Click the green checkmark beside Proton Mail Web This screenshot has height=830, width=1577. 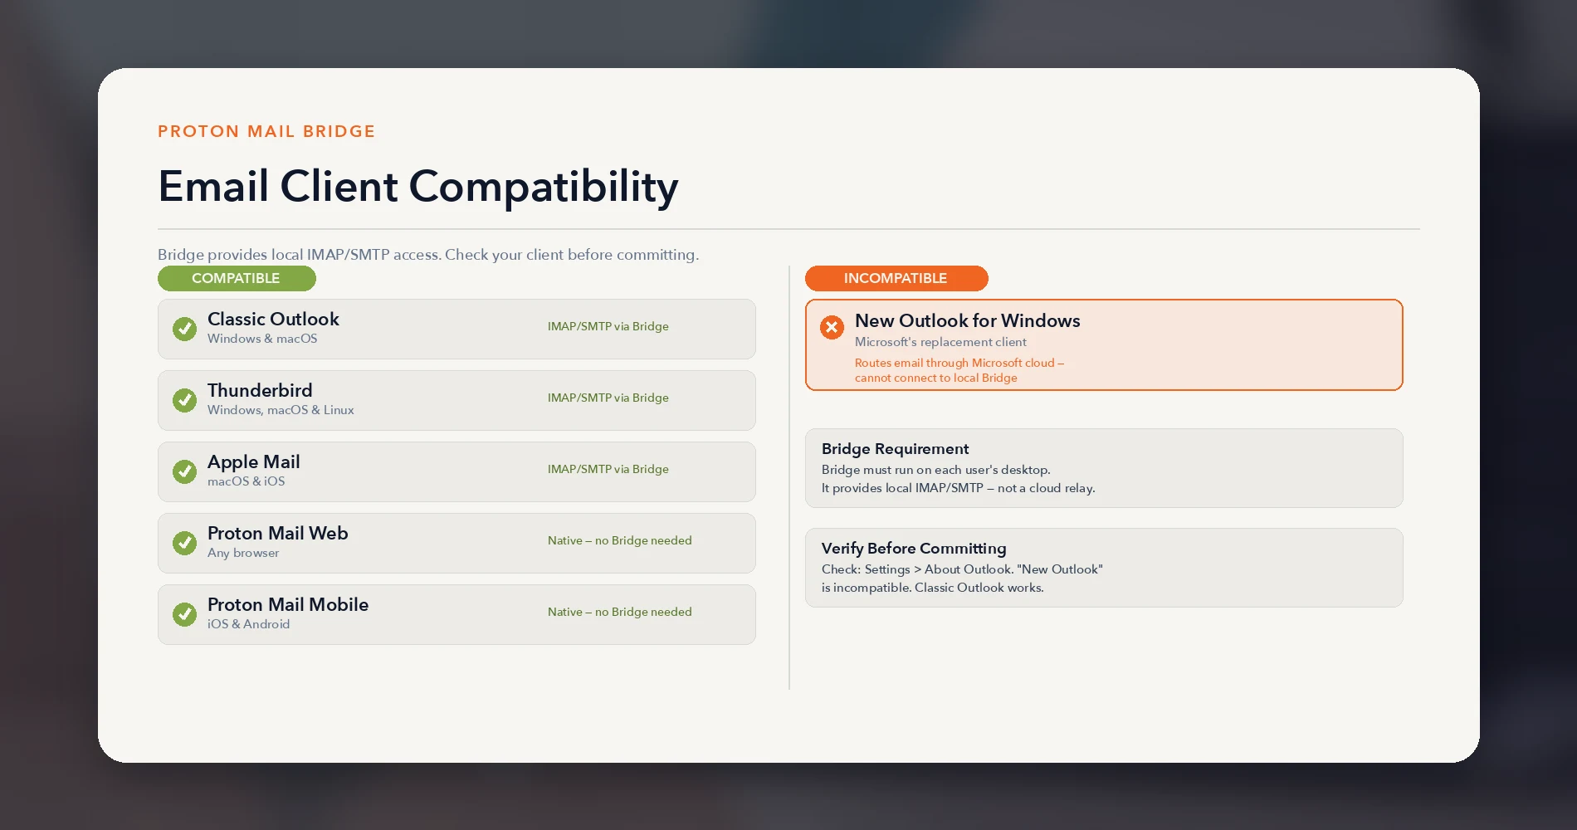pyautogui.click(x=184, y=543)
